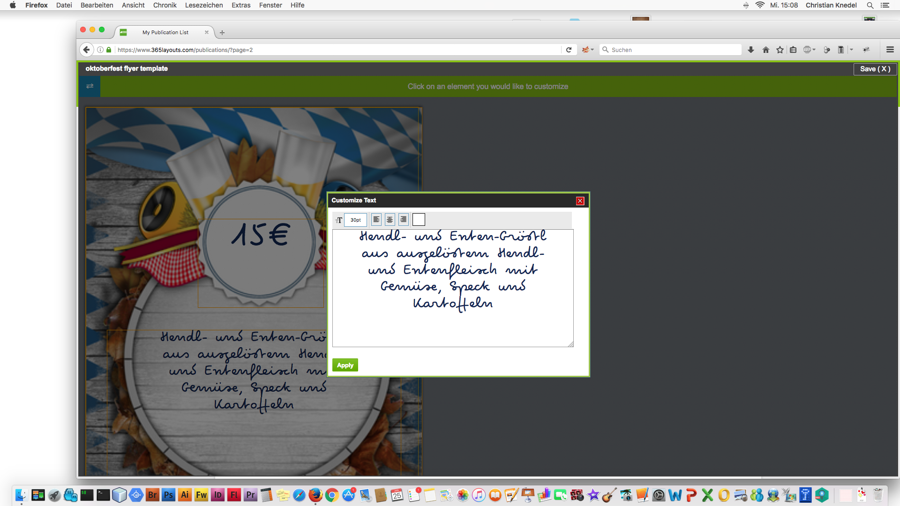900x506 pixels.
Task: Click Save ( X ) at top right
Action: (874, 69)
